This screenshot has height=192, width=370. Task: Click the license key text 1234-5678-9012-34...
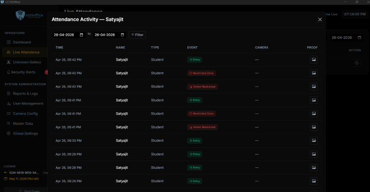(x=24, y=173)
